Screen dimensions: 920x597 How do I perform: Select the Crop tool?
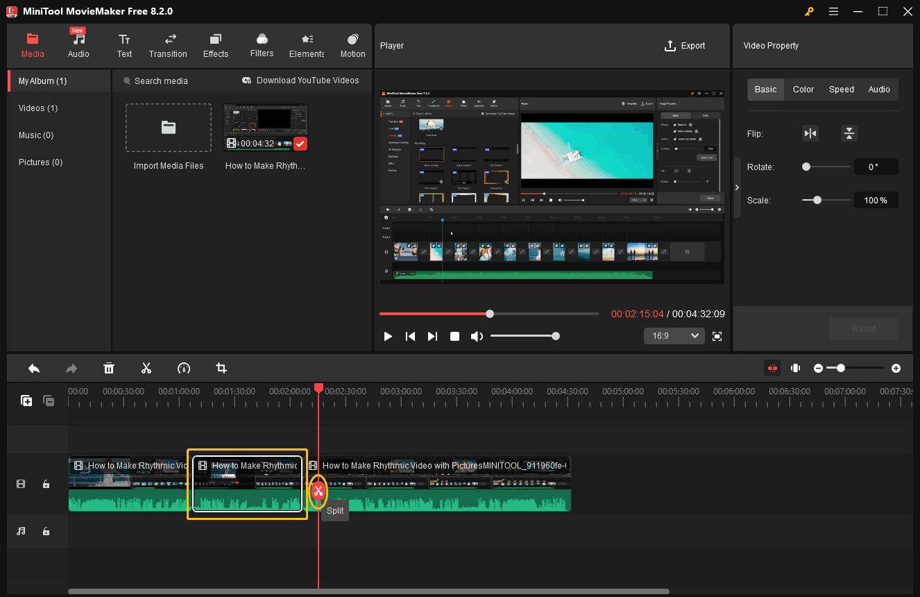(221, 368)
